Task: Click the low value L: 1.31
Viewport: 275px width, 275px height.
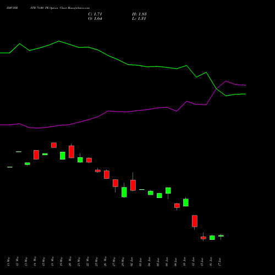Action: point(139,19)
